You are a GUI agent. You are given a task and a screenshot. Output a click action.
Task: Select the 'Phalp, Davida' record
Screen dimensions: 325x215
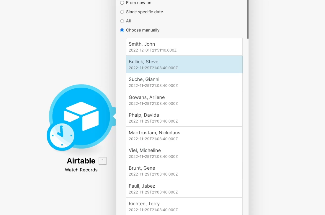[x=184, y=118]
